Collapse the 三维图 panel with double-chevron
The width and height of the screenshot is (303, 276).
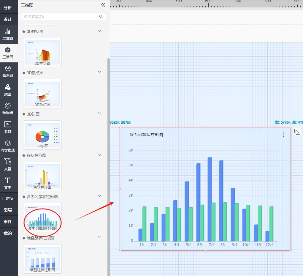coord(103,5)
